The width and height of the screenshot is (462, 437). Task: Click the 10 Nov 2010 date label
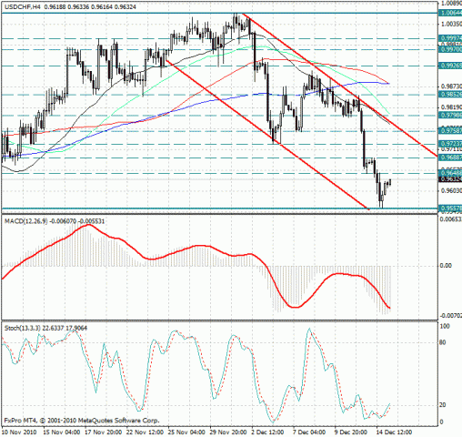[x=20, y=432]
